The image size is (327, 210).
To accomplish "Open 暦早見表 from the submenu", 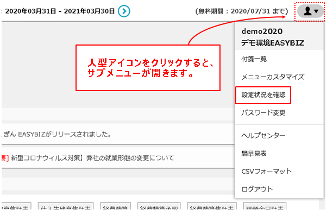I will click(x=254, y=154).
